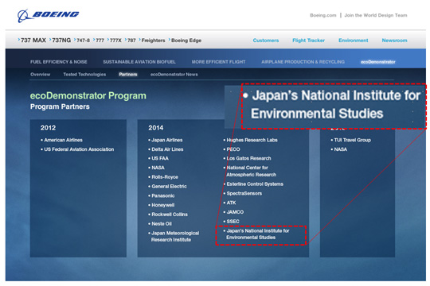430x286 pixels.
Task: Click the ecoDemonstrator Program heading
Action: (x=88, y=96)
